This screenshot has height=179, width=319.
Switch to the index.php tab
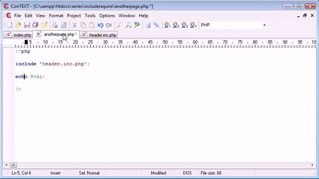19,35
